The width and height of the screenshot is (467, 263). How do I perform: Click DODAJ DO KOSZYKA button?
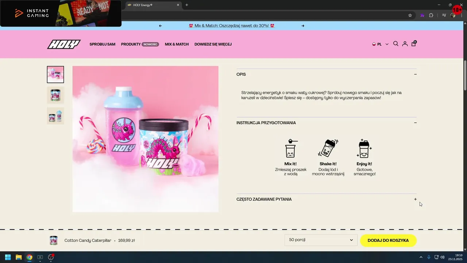(x=388, y=240)
